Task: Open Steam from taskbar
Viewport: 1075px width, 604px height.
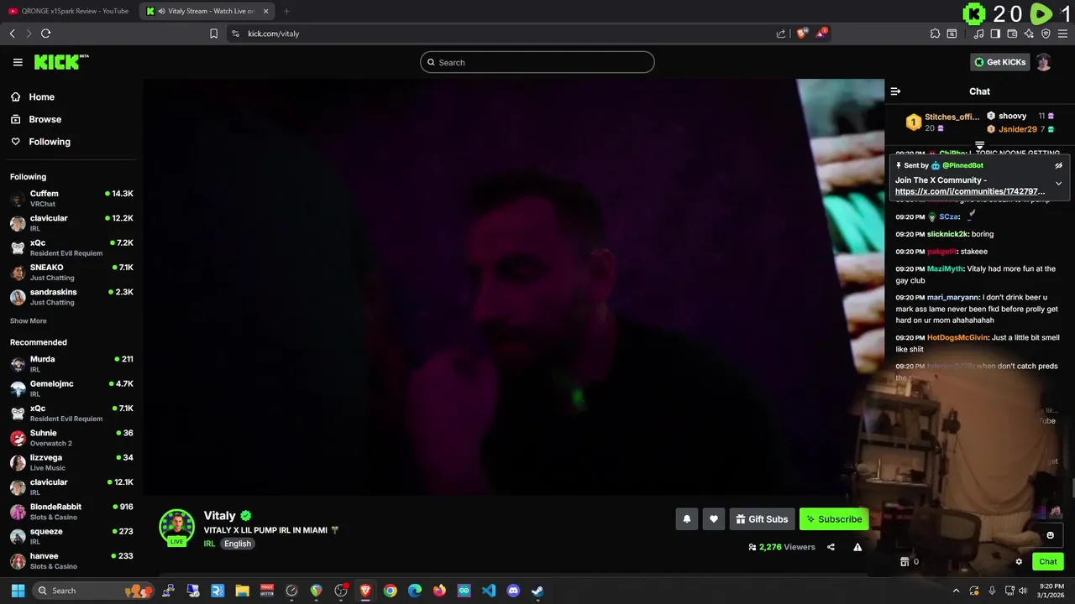Action: [x=537, y=591]
